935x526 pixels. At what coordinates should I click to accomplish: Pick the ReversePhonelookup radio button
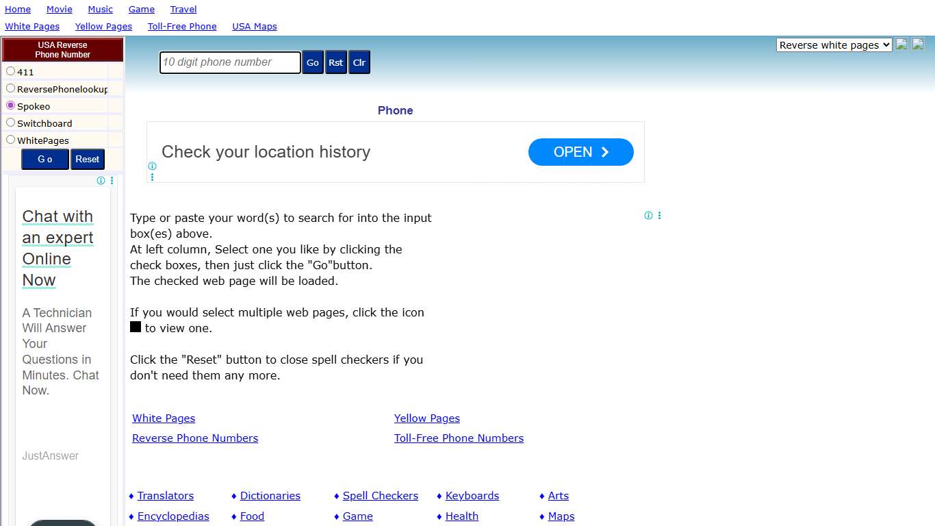click(x=11, y=88)
